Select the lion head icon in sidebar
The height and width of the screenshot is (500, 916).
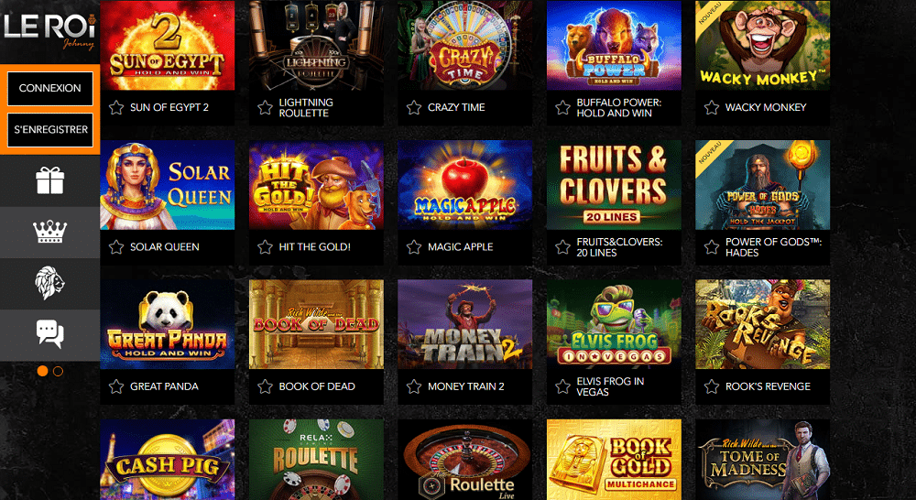pyautogui.click(x=49, y=283)
